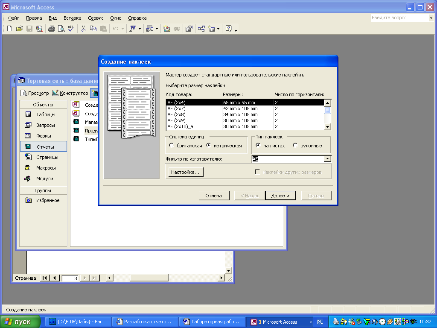This screenshot has height=328, width=437.
Task: Open the Справка menu
Action: point(137,18)
